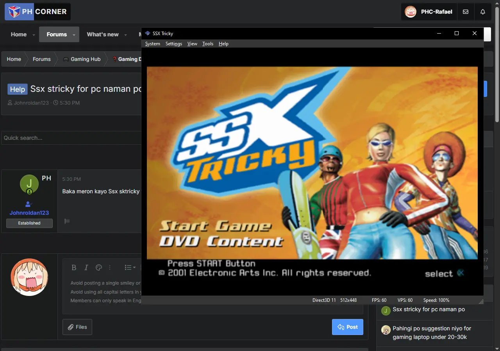Open the PHC-Rafael account menu
Image resolution: width=500 pixels, height=351 pixels.
(x=429, y=12)
